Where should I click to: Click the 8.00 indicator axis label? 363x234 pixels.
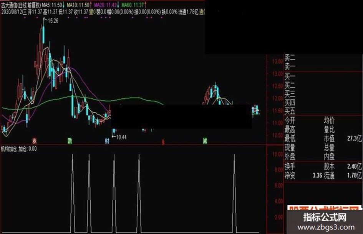point(278,170)
